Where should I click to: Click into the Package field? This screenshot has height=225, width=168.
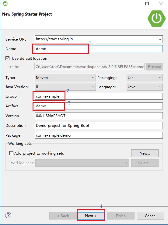[x=99, y=135]
